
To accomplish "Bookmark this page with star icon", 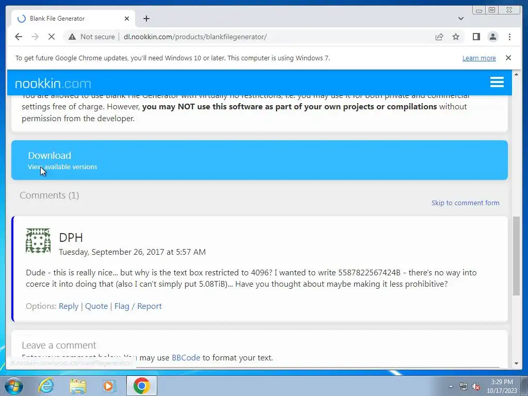I will pyautogui.click(x=456, y=37).
